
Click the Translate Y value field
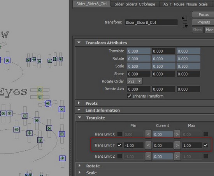click(163, 51)
